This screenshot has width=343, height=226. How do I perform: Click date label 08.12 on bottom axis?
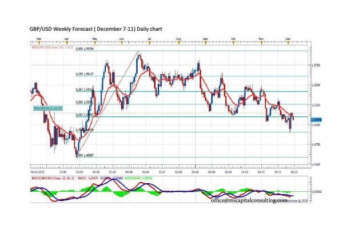click(x=294, y=172)
